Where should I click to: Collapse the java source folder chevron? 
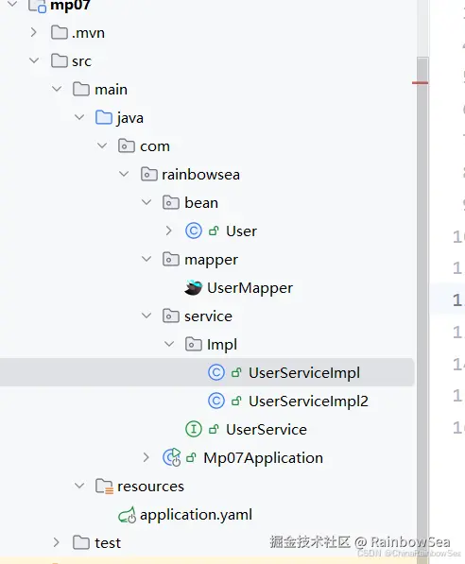coord(79,117)
